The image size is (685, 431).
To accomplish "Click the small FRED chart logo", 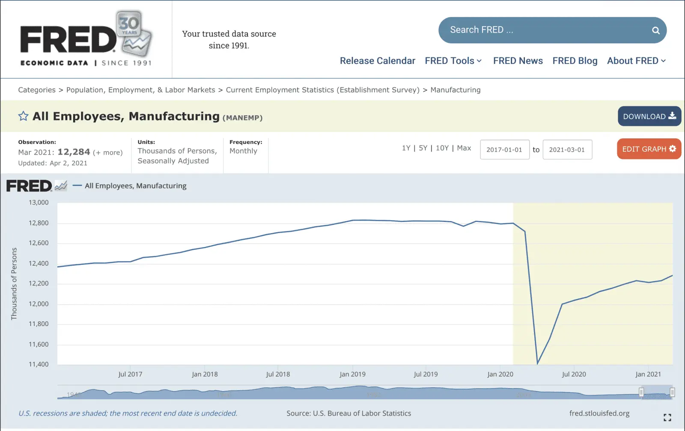I will 36,186.
